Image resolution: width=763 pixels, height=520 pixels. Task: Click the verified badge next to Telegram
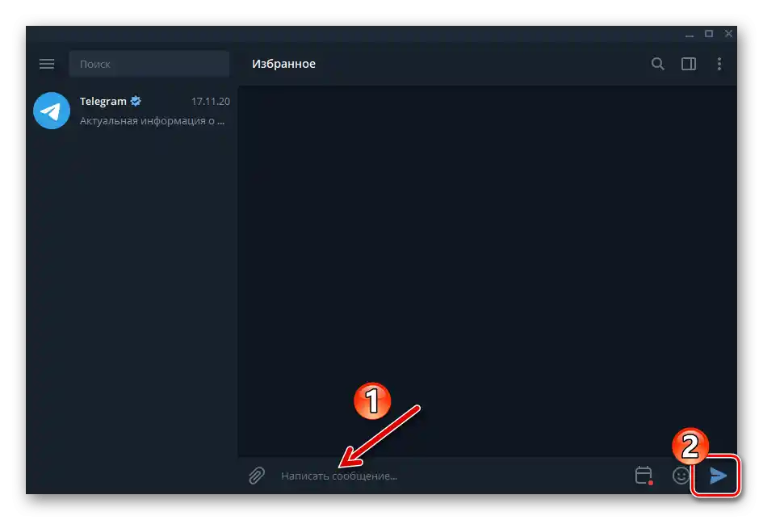(x=135, y=100)
